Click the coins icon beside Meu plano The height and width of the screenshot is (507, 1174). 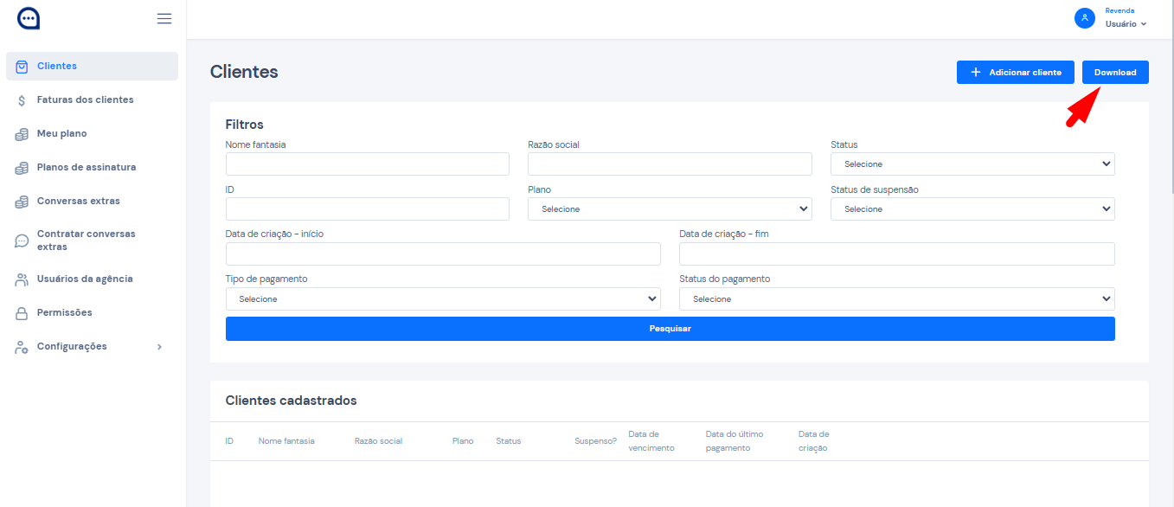pyautogui.click(x=22, y=134)
